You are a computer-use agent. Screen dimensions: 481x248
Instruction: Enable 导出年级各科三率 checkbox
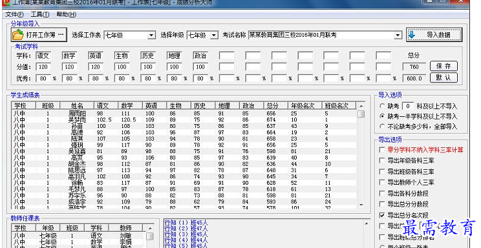(x=382, y=160)
